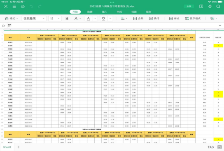224x151 pixels.
Task: Close the document with the X icon
Action: pyautogui.click(x=6, y=6)
